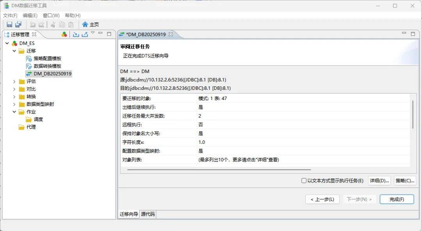Screen dimensions: 422x231
Task: Click the Save floppy disk icon
Action: coord(9,25)
